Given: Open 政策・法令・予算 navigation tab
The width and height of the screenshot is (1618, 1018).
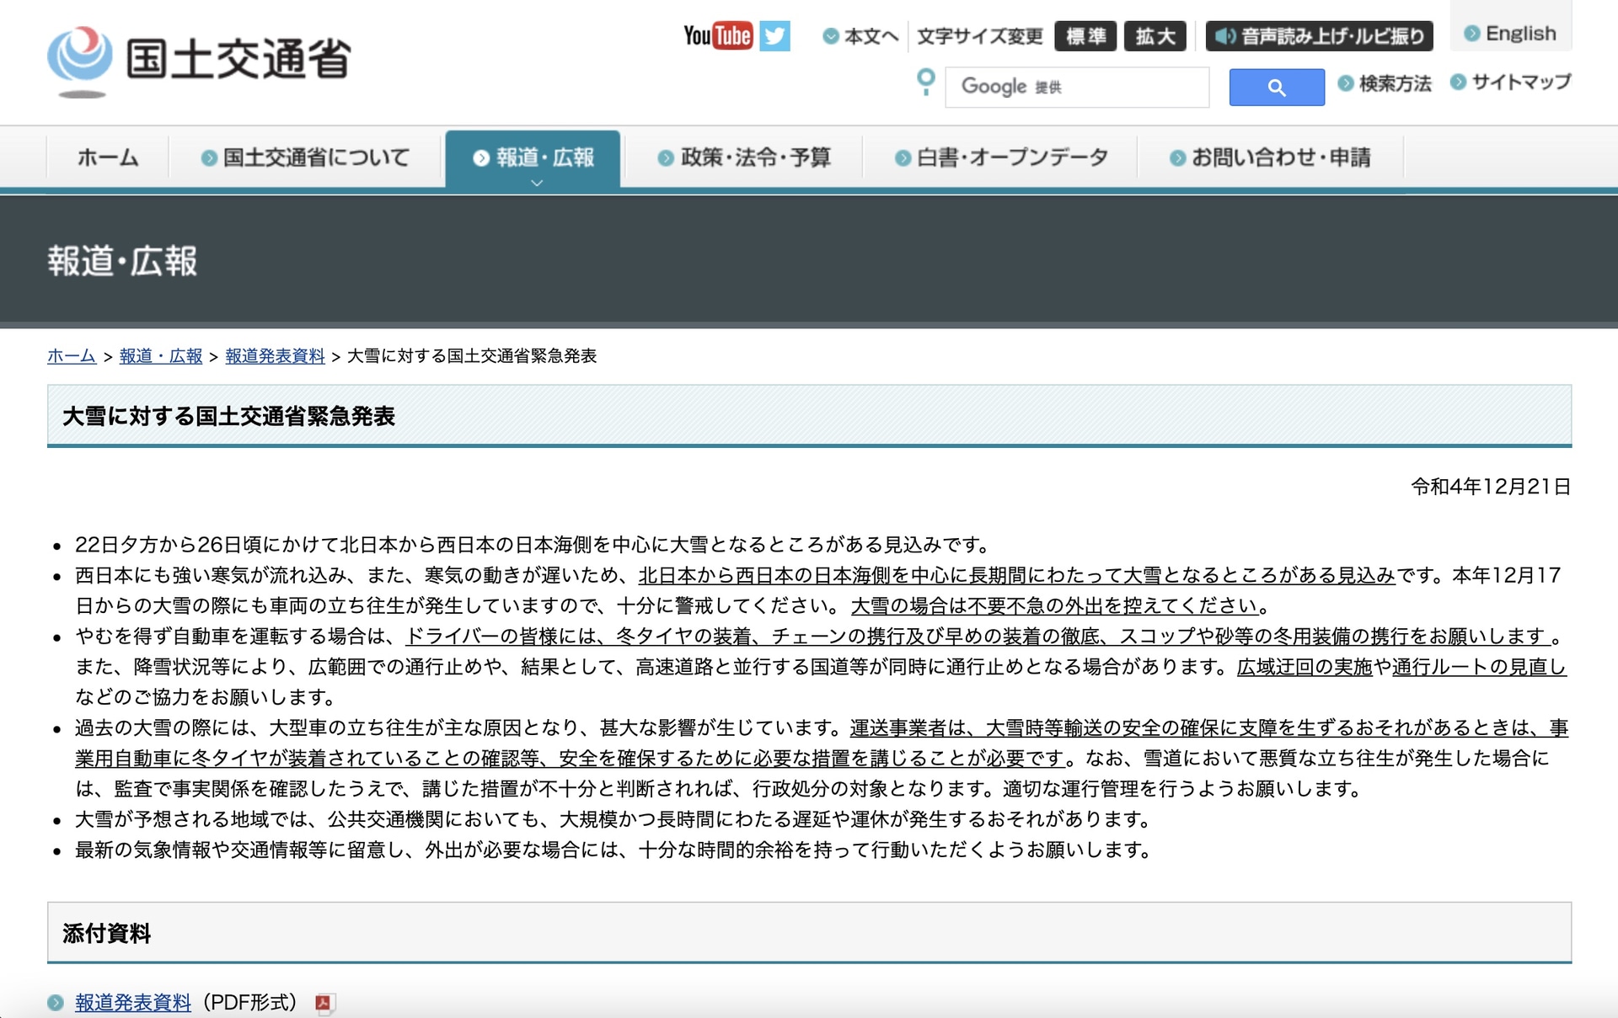Looking at the screenshot, I should pos(744,157).
